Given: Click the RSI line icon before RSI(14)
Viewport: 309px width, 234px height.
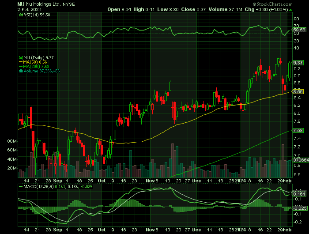Looking at the screenshot, I should point(21,15).
